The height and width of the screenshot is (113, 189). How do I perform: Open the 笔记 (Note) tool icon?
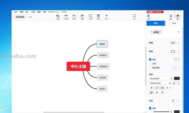point(99,16)
